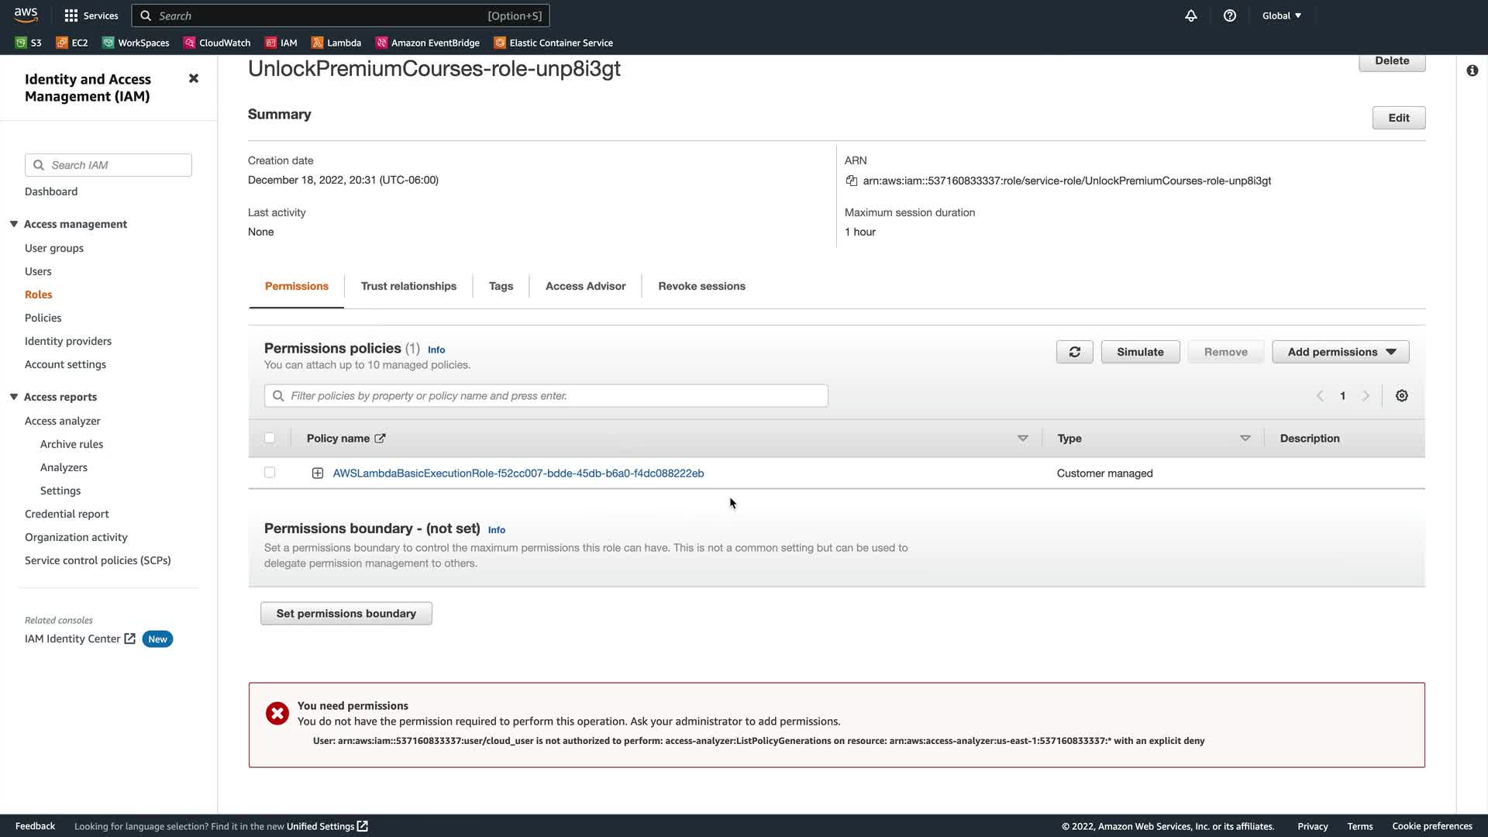The image size is (1488, 837).
Task: Open the Access Advisor tab
Action: [x=585, y=286]
